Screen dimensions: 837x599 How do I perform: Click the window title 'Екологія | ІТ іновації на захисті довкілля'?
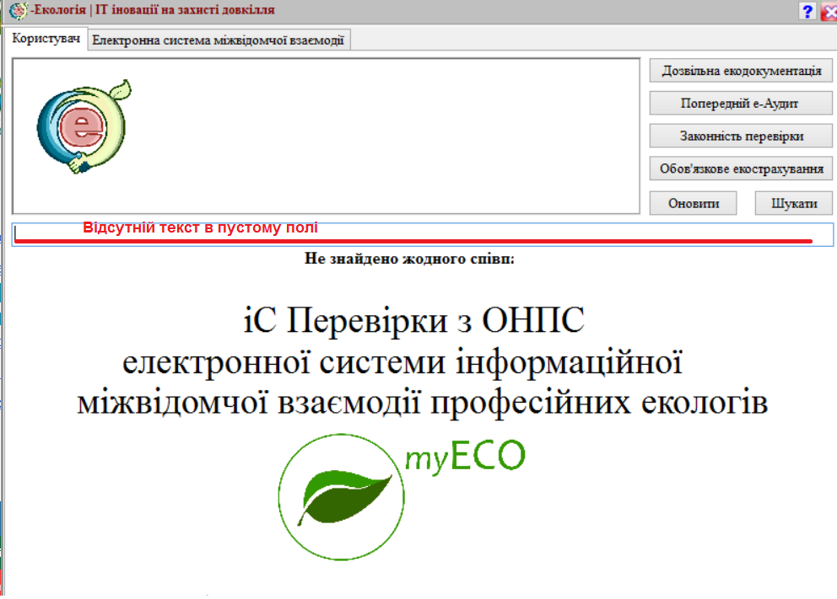[154, 10]
